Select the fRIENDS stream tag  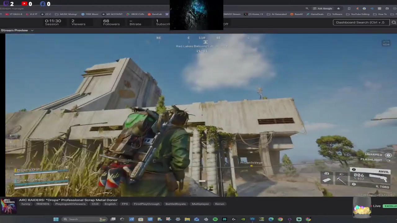(43, 204)
